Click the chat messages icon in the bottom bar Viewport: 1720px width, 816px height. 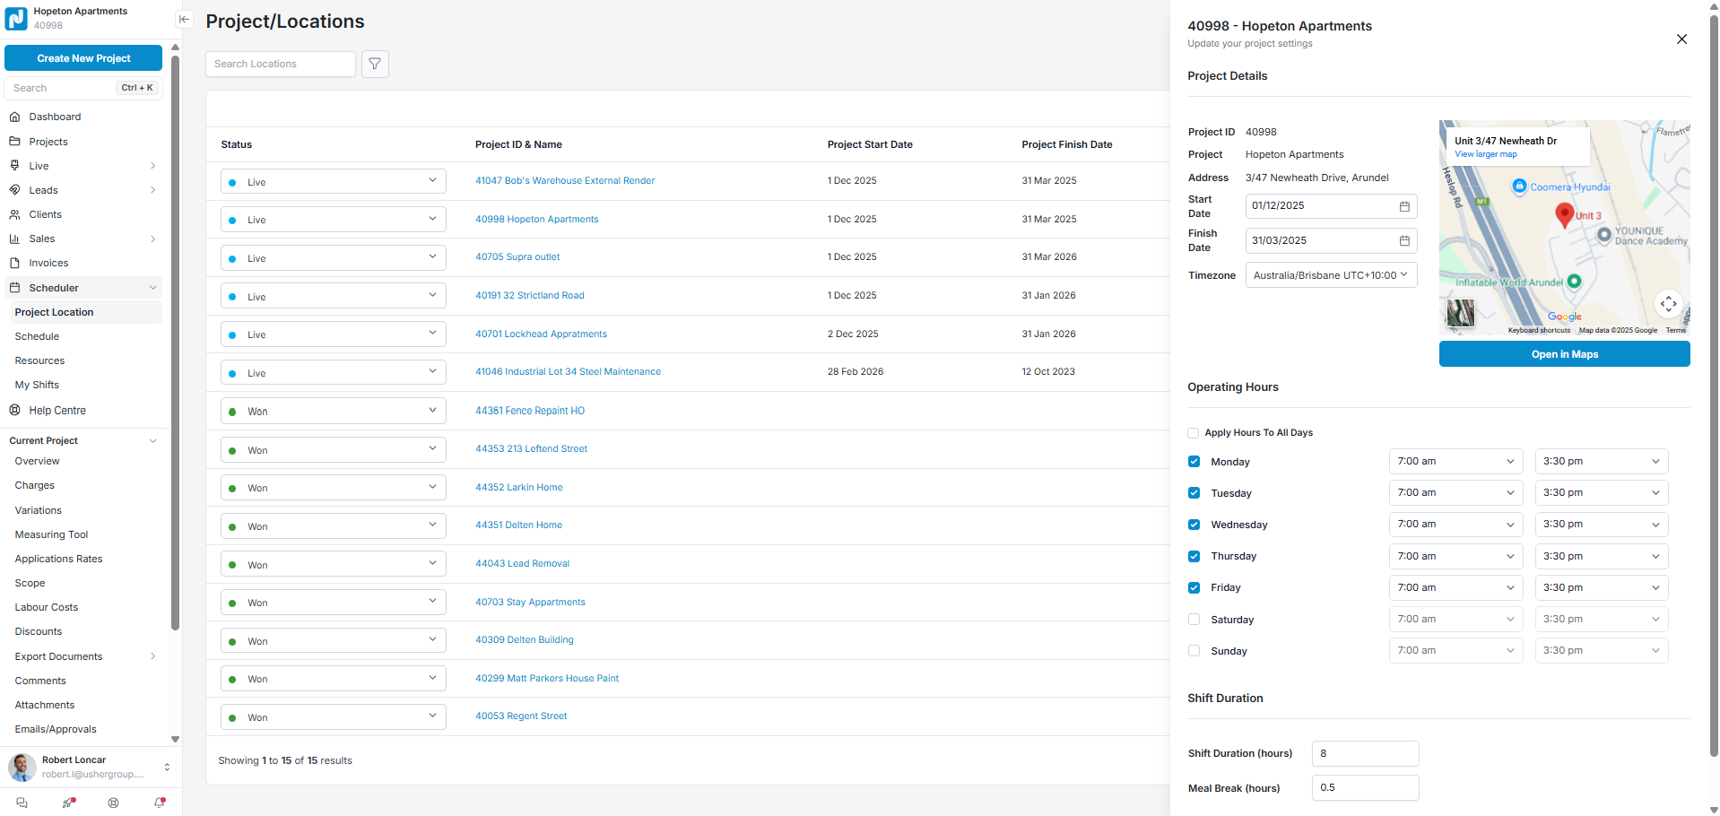tap(22, 803)
